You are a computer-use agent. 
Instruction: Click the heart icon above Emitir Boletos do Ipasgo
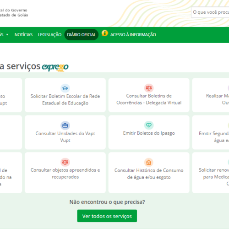click(x=149, y=125)
